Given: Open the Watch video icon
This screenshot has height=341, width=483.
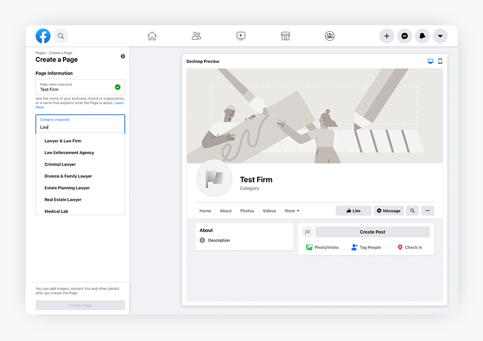Looking at the screenshot, I should 241,36.
